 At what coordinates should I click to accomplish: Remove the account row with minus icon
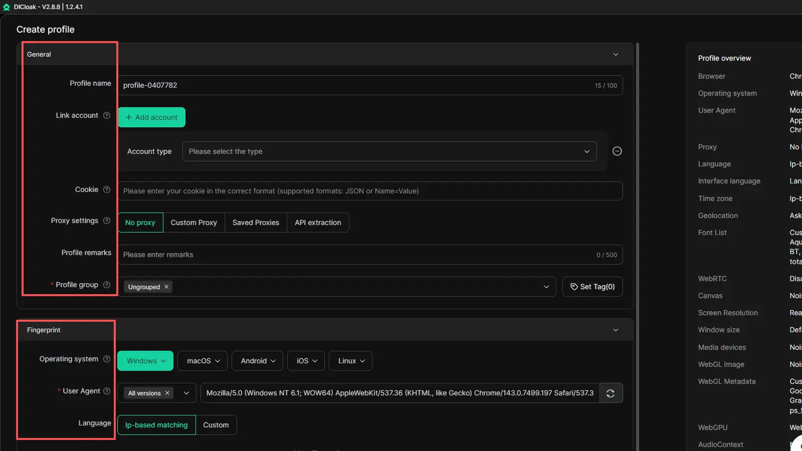[617, 151]
